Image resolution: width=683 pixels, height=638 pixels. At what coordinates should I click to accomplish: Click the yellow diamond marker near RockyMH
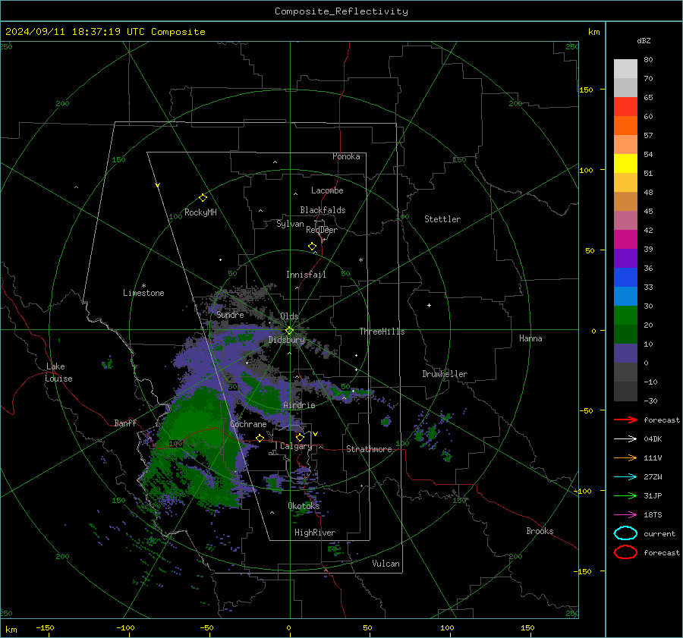coord(203,198)
